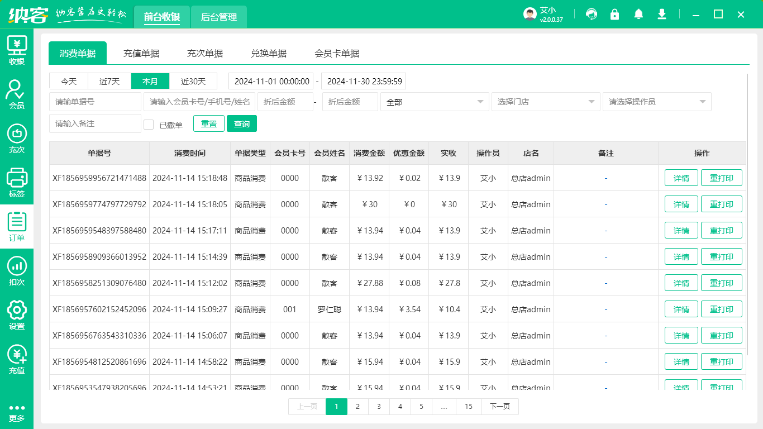Open the 充次 sidebar icon
The width and height of the screenshot is (763, 429).
coord(17,139)
